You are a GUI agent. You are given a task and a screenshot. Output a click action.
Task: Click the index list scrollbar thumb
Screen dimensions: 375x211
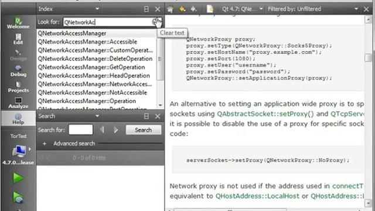coord(160,59)
